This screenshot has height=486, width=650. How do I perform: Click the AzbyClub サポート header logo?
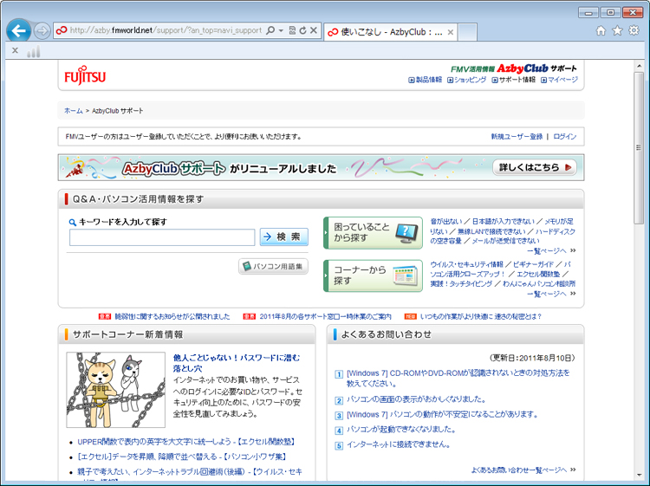(514, 68)
